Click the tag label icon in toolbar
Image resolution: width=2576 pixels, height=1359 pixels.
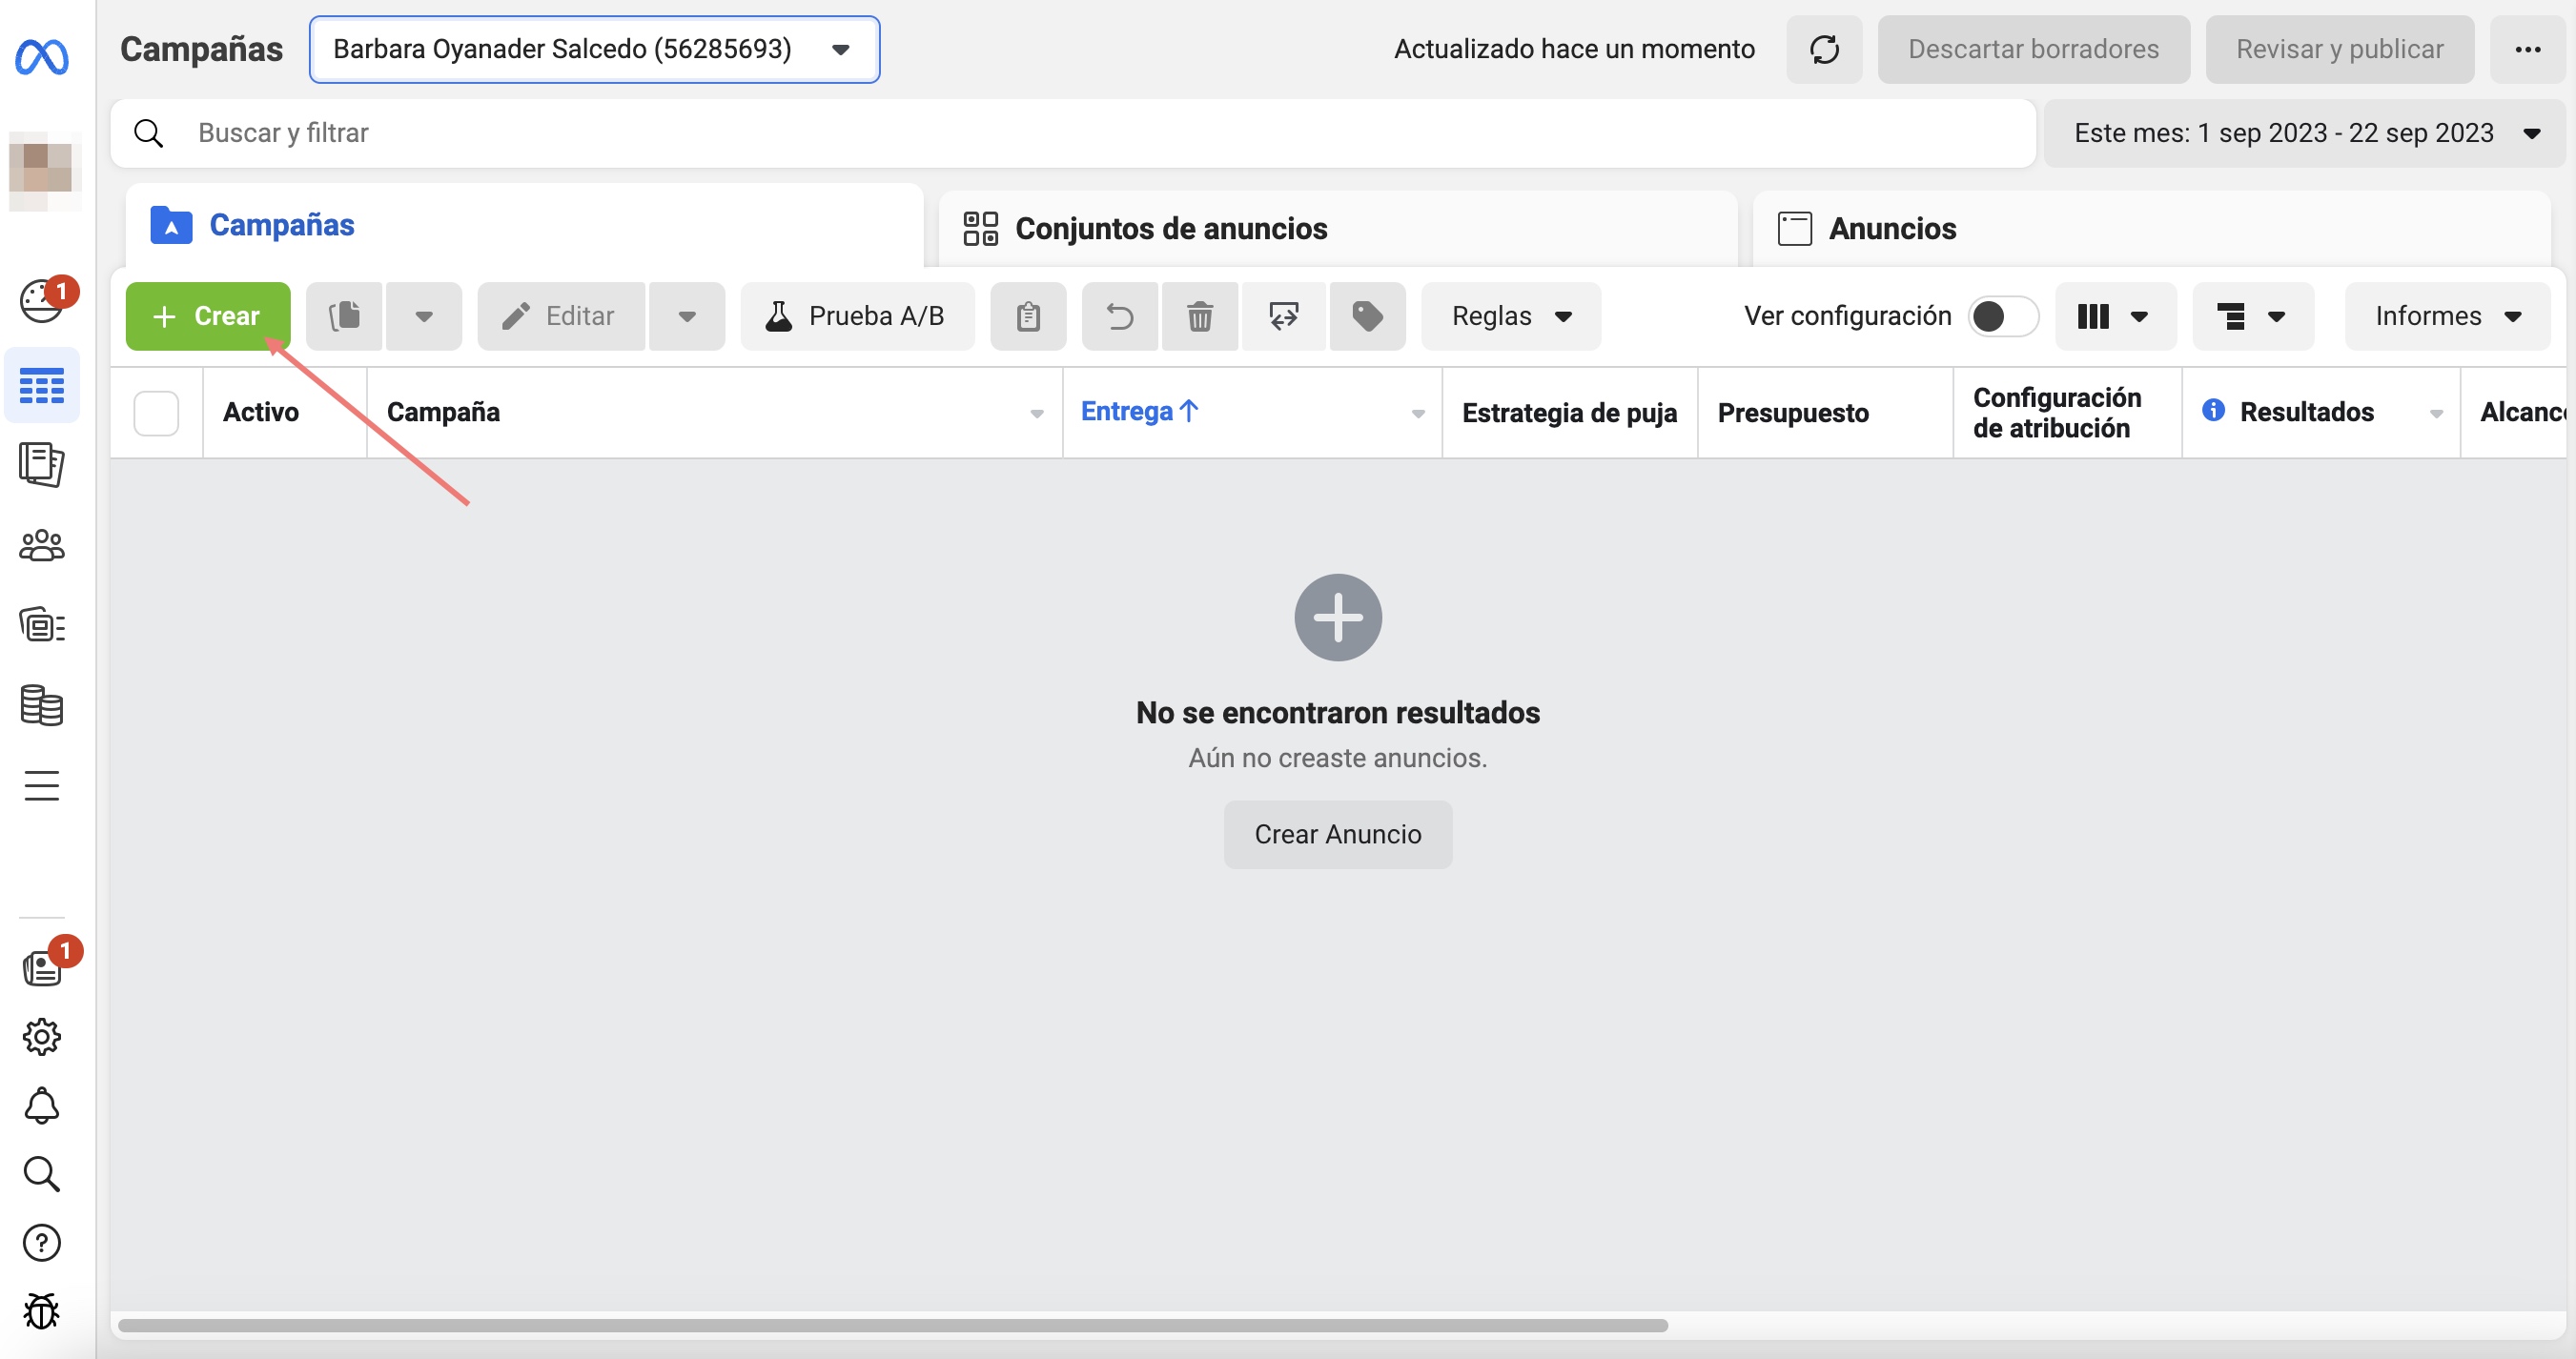tap(1366, 316)
